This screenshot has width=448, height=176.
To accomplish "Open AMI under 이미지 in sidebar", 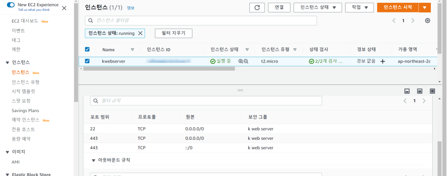I will 15,162.
